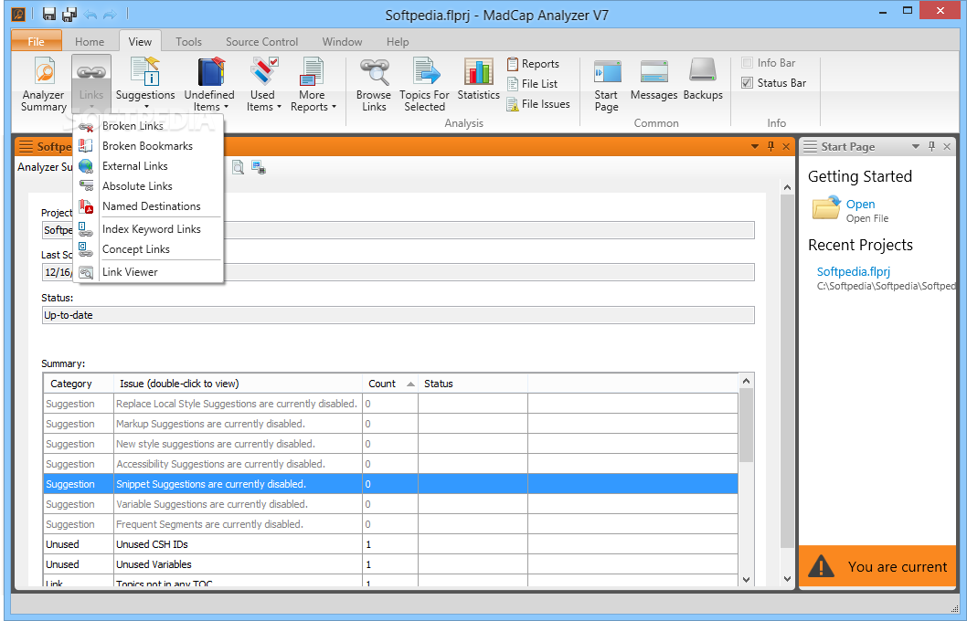Click the Open folder icon in Start Page
The width and height of the screenshot is (967, 621).
pyautogui.click(x=826, y=207)
